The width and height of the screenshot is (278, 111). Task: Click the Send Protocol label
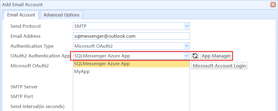tap(25, 26)
